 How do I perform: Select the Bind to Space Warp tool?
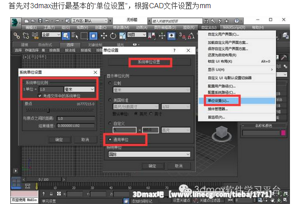pyautogui.click(x=35, y=36)
